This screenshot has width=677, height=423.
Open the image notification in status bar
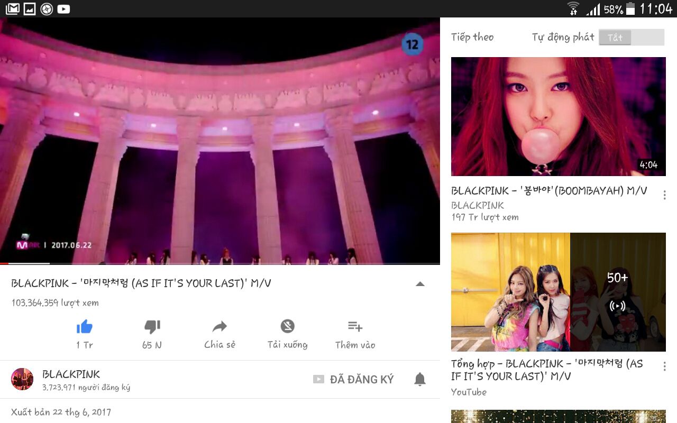(x=30, y=8)
